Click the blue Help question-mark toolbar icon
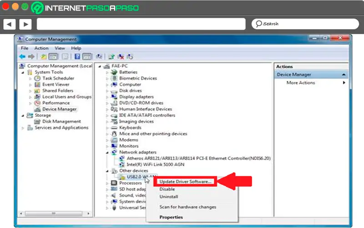The width and height of the screenshot is (364, 228). tap(77, 57)
